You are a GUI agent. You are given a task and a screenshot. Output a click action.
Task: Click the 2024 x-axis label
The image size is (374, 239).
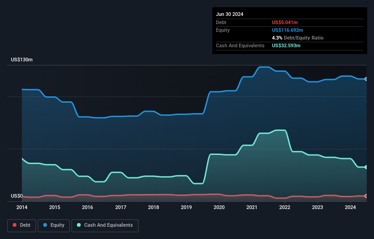(x=350, y=207)
